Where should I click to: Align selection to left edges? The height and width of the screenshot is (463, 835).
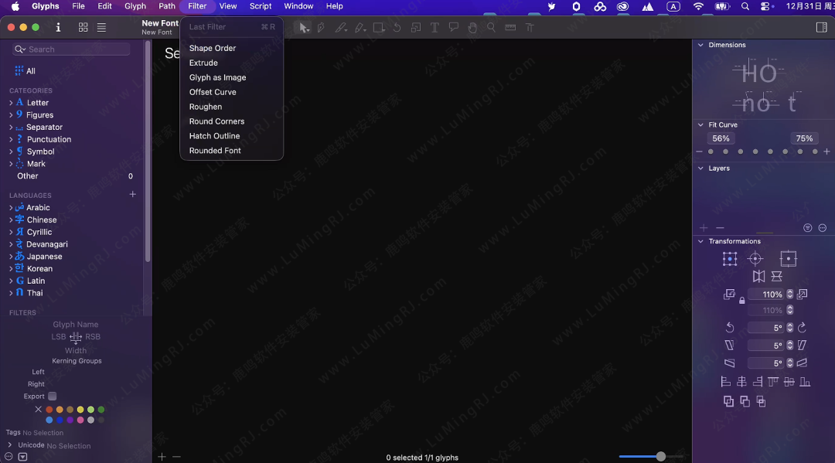(x=725, y=382)
